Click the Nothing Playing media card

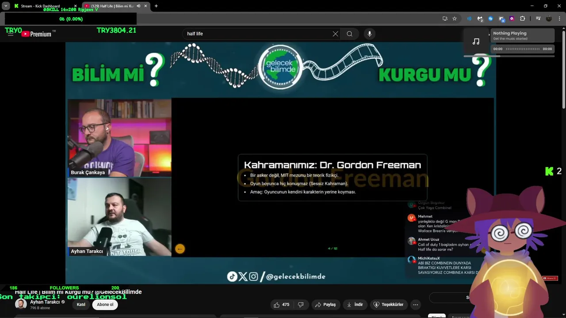[x=522, y=36]
